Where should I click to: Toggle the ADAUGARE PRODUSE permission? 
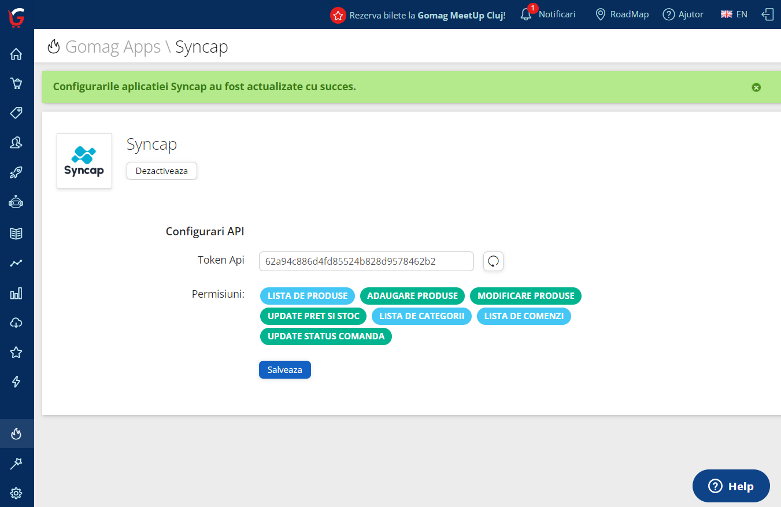coord(412,296)
